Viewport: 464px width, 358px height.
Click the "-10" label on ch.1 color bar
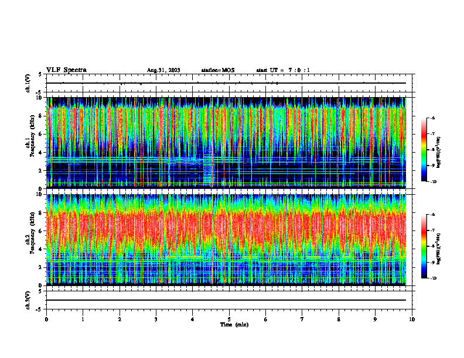[434, 181]
